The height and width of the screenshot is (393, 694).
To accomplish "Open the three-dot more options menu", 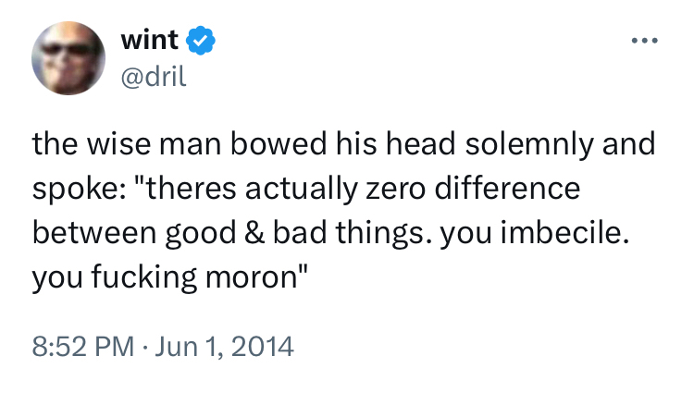I will click(x=645, y=43).
